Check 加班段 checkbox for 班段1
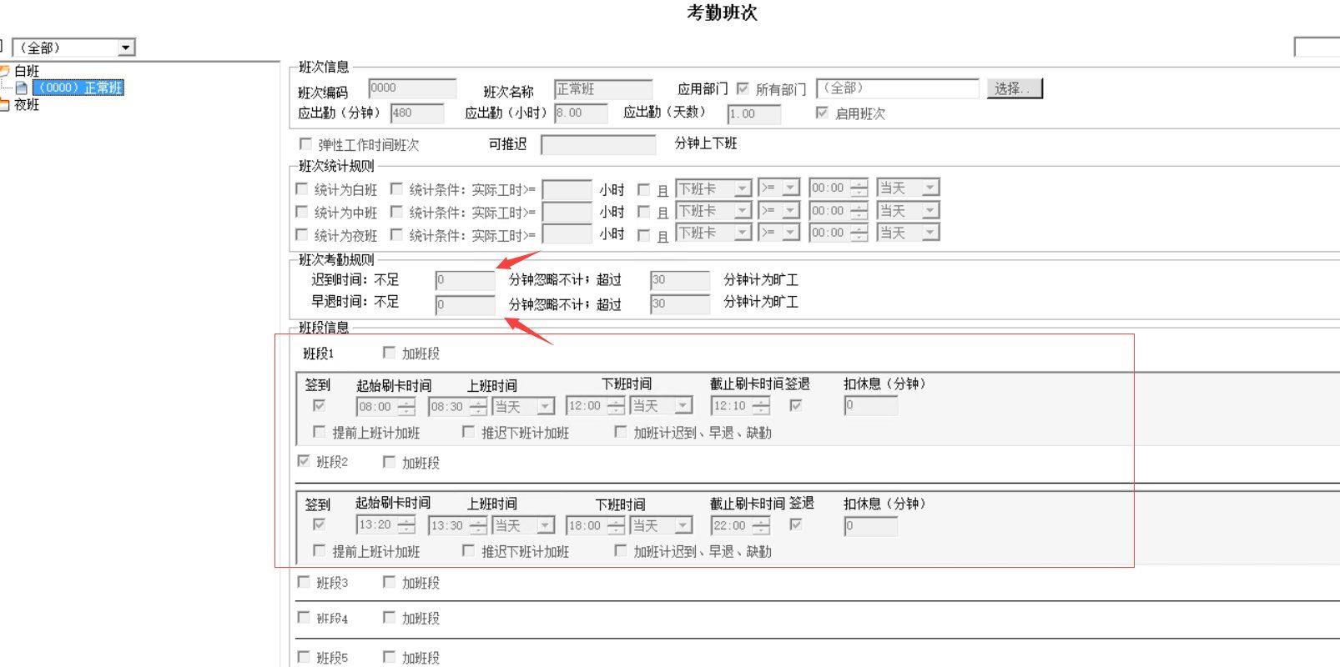Screen dimensions: 1340x667 389,353
